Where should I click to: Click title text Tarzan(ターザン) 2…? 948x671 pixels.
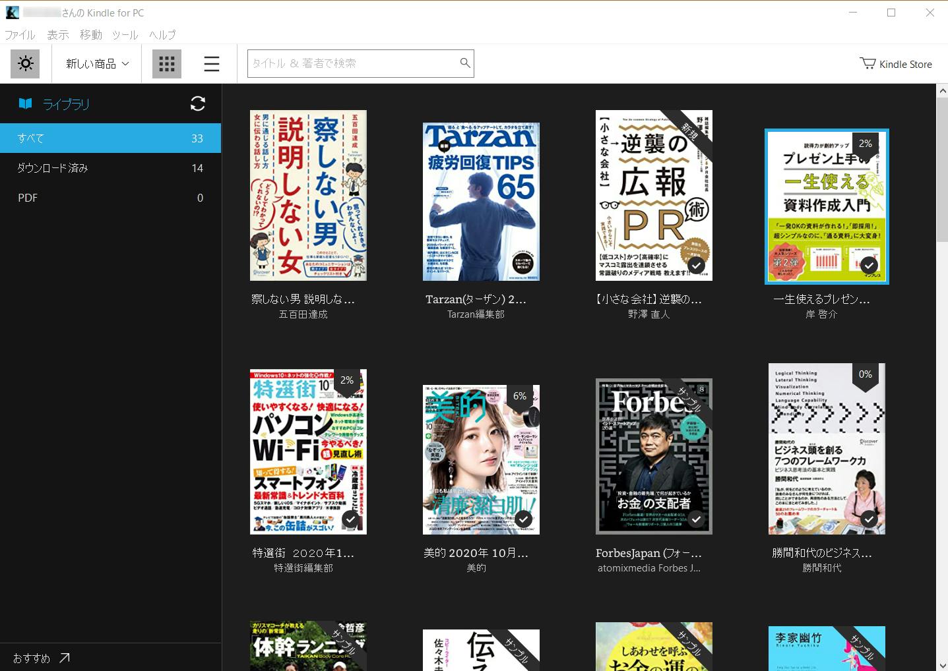click(x=476, y=299)
